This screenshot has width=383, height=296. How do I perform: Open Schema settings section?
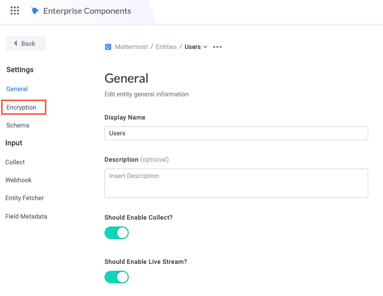pyautogui.click(x=17, y=125)
